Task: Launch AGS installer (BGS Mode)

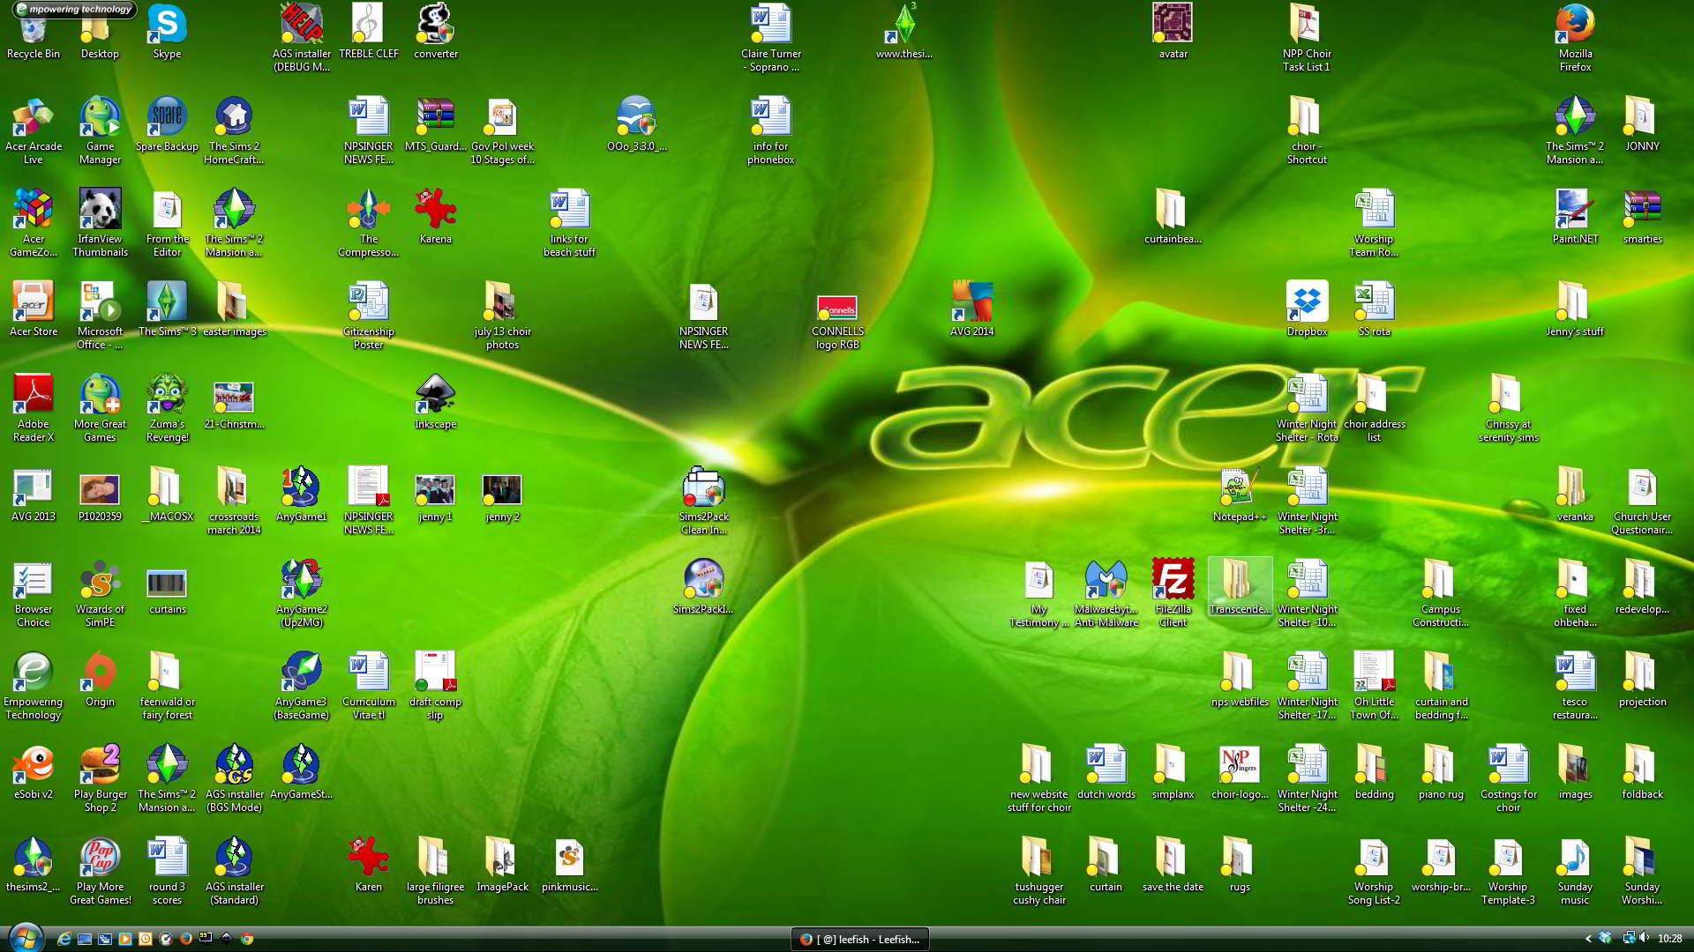Action: [234, 777]
